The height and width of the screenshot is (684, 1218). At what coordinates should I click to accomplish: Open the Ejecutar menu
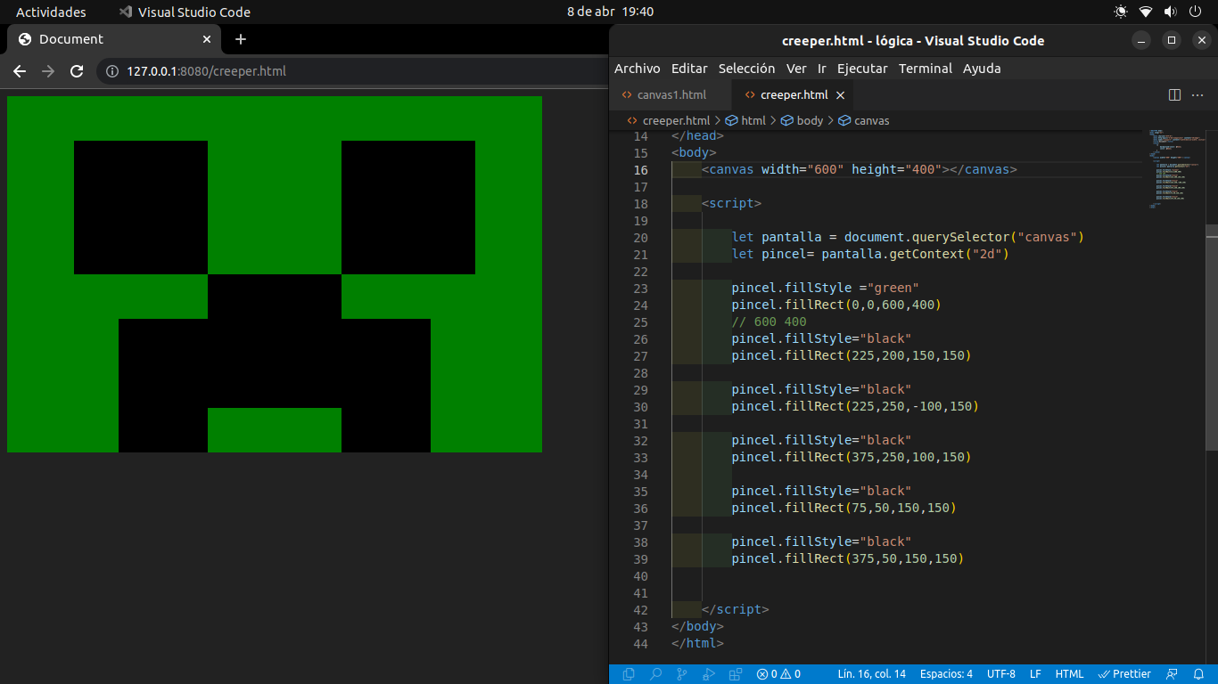coord(862,69)
